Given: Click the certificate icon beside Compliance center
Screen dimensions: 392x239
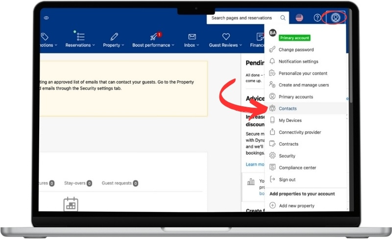Looking at the screenshot, I should click(x=272, y=167).
